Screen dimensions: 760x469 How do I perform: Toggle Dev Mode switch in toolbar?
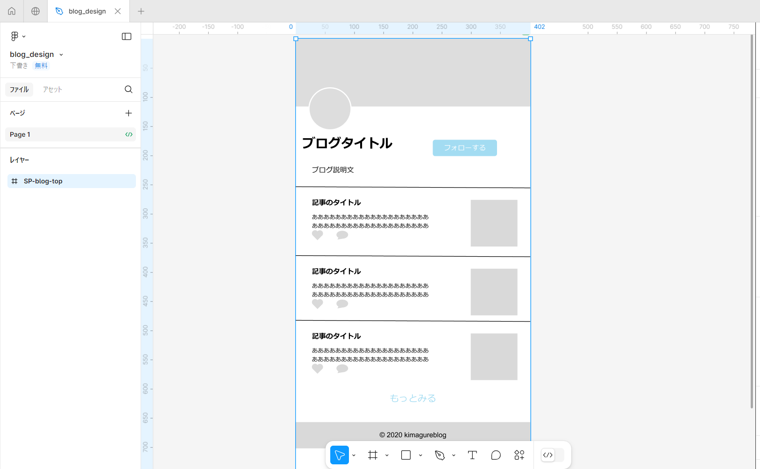point(552,455)
